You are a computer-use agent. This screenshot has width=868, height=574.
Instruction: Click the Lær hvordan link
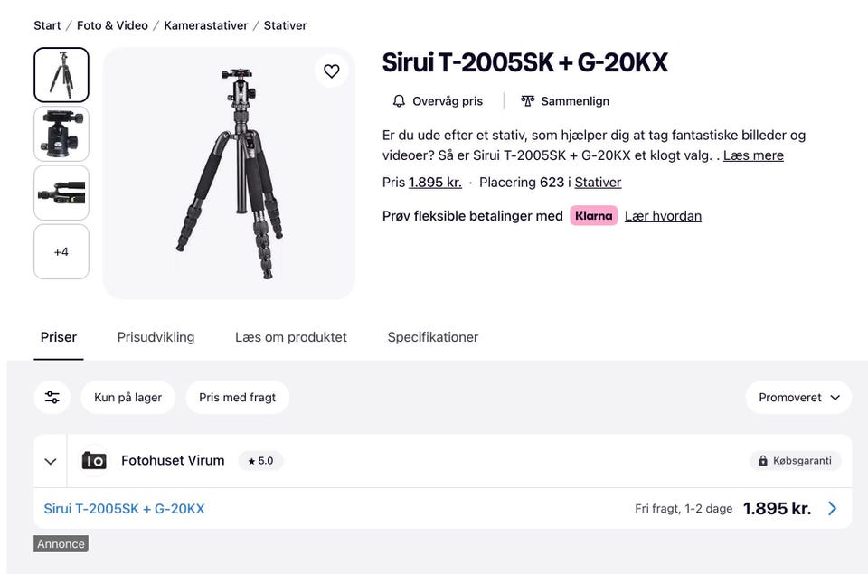pyautogui.click(x=663, y=216)
